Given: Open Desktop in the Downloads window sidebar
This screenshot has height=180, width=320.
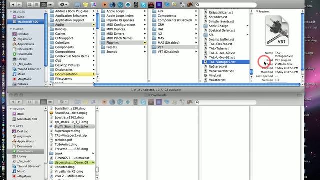Looking at the screenshot, I should point(23,131).
